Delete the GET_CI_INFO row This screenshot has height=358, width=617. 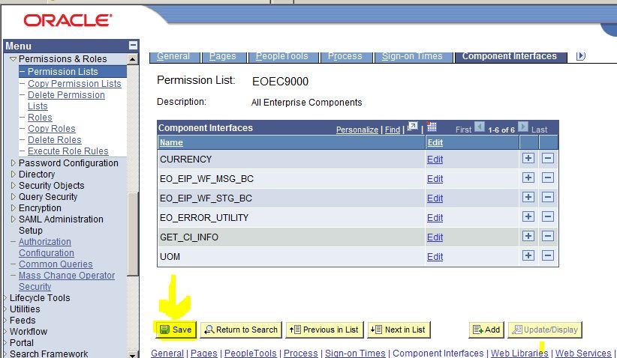tap(548, 236)
